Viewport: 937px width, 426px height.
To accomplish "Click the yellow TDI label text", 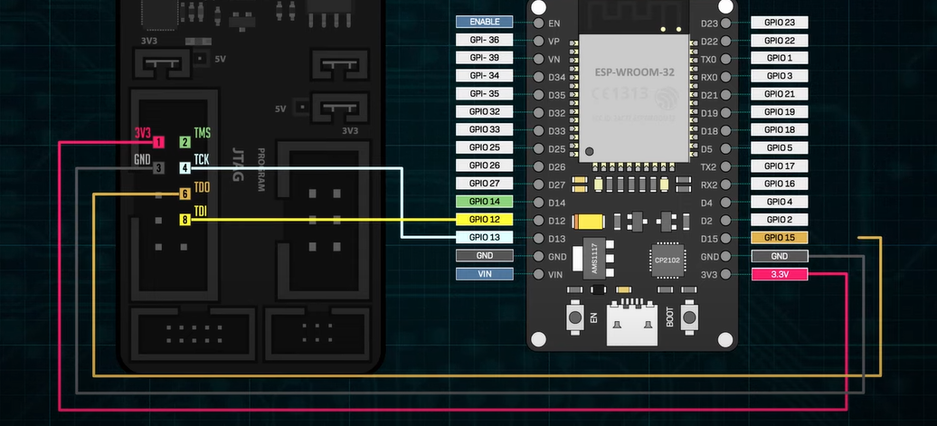I will [x=201, y=211].
